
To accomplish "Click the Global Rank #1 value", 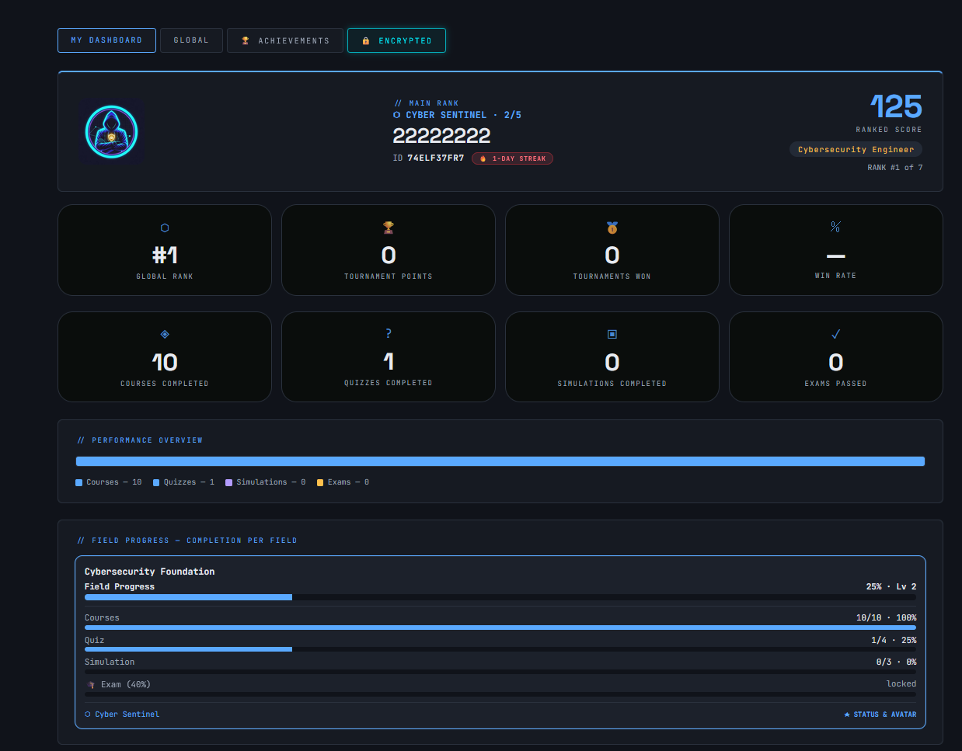I will (165, 256).
